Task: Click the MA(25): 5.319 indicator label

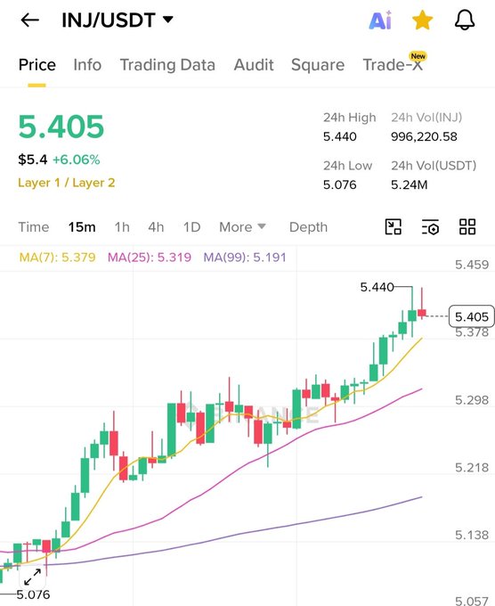Action: pyautogui.click(x=150, y=257)
